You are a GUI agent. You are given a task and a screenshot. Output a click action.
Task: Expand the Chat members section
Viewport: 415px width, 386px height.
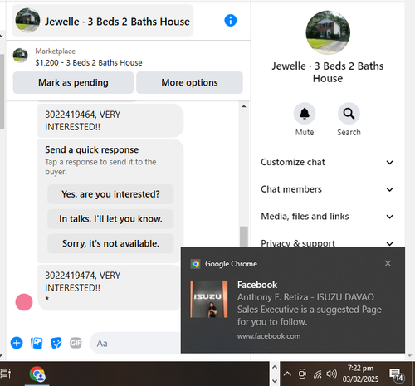327,189
